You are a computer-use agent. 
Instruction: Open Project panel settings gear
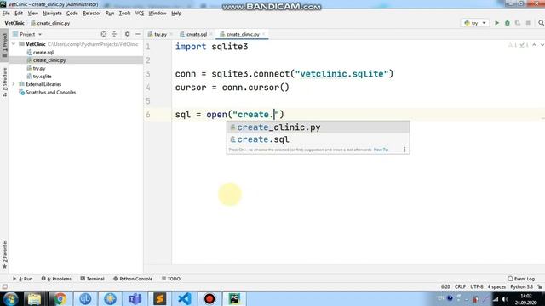point(127,34)
